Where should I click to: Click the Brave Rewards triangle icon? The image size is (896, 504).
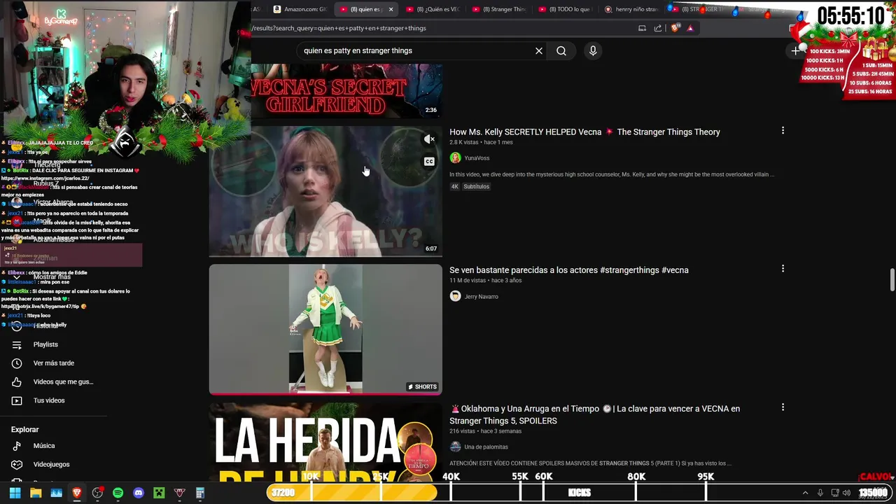(x=690, y=28)
